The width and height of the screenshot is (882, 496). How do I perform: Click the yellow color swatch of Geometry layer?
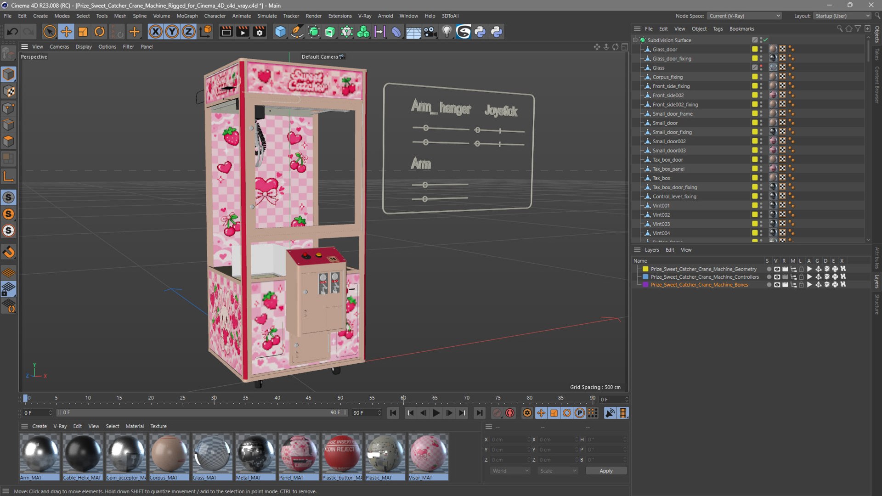pyautogui.click(x=645, y=269)
